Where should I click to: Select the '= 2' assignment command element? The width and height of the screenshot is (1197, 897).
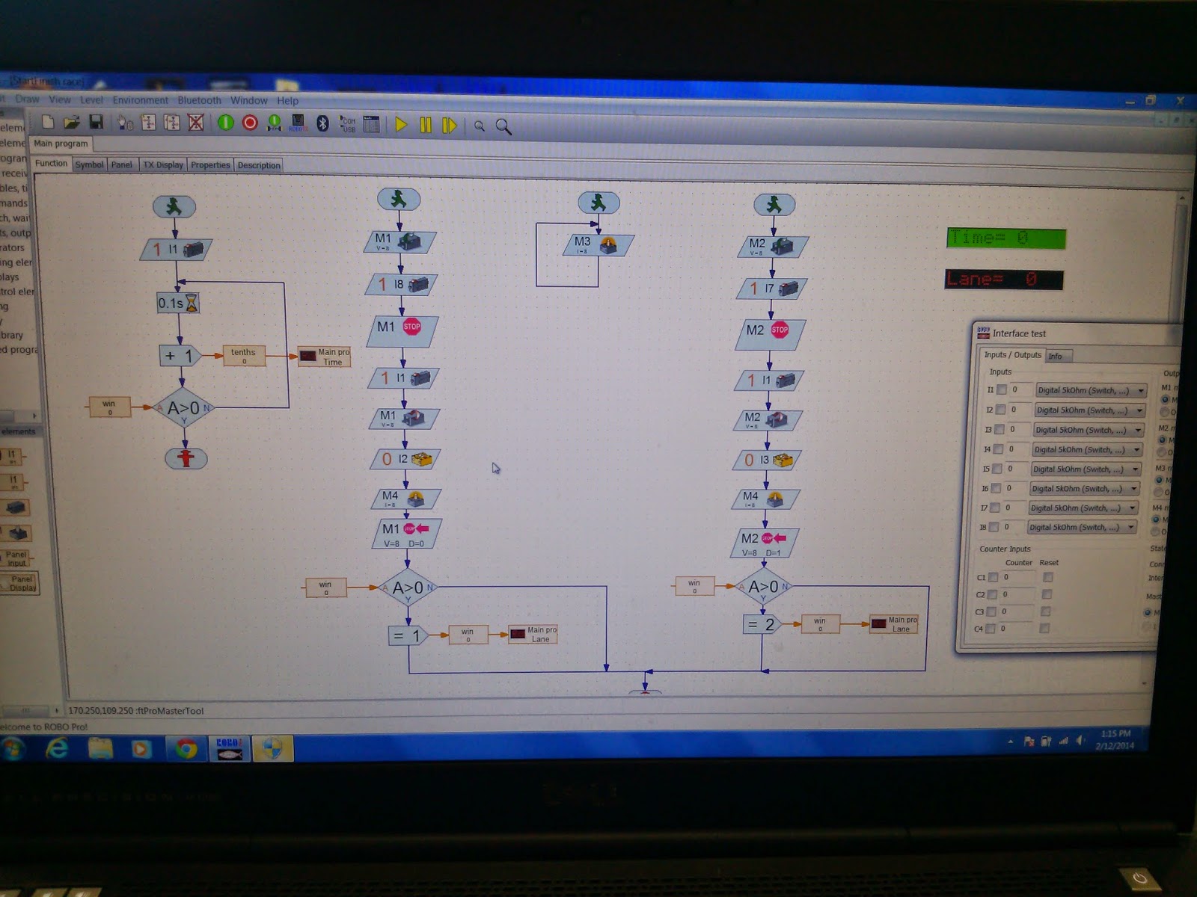(762, 624)
